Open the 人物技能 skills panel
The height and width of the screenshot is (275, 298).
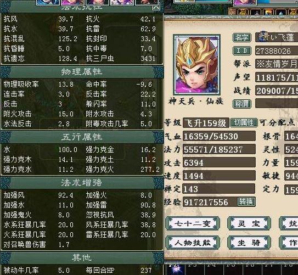point(193,243)
